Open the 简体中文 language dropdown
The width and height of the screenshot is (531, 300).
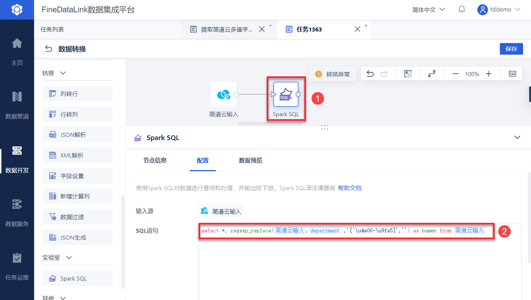428,10
